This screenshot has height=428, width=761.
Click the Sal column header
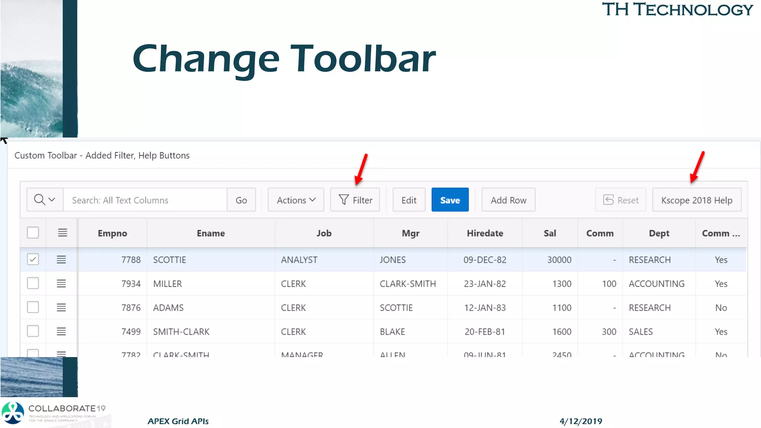pos(550,233)
